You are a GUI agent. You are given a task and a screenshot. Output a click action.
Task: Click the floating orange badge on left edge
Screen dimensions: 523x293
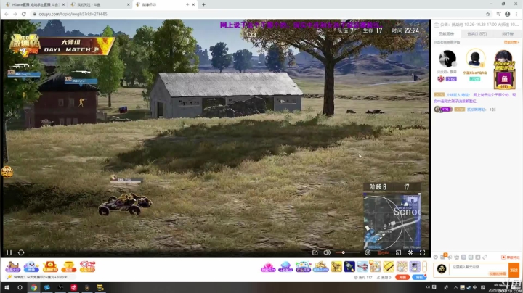click(x=7, y=171)
